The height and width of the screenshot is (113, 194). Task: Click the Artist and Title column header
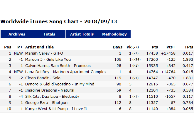click(x=39, y=47)
